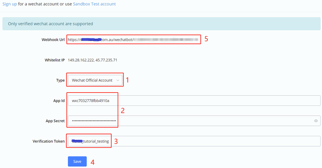Click the App Id input field

coord(194,101)
